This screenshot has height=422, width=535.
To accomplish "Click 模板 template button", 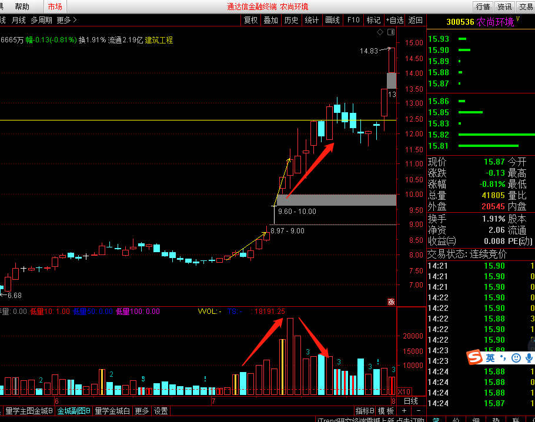I will coord(386,411).
